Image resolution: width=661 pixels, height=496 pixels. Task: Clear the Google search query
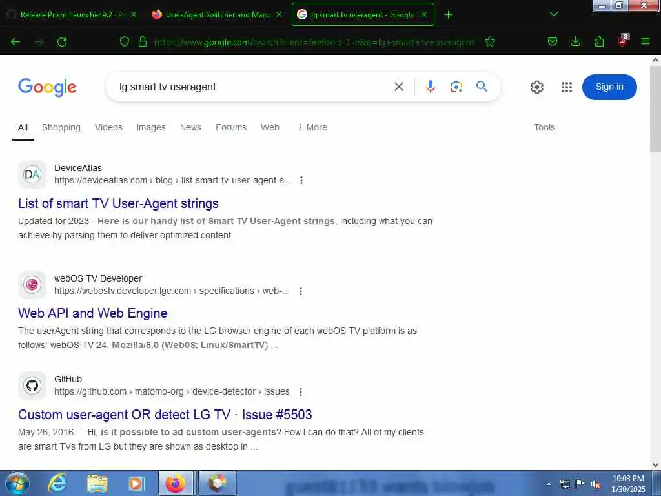(x=399, y=87)
